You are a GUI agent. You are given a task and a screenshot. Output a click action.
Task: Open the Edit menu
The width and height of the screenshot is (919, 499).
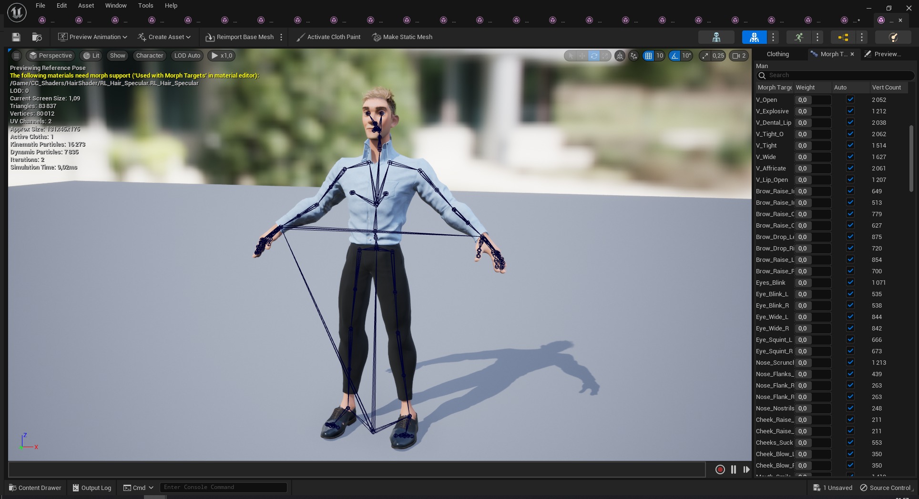(x=61, y=6)
